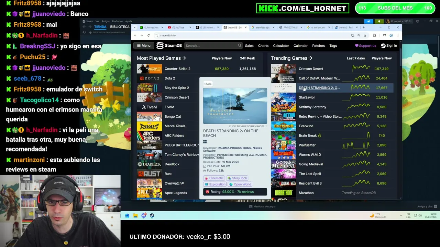The height and width of the screenshot is (247, 440).
Task: Open Slay the Spire 2 icon
Action: click(149, 88)
